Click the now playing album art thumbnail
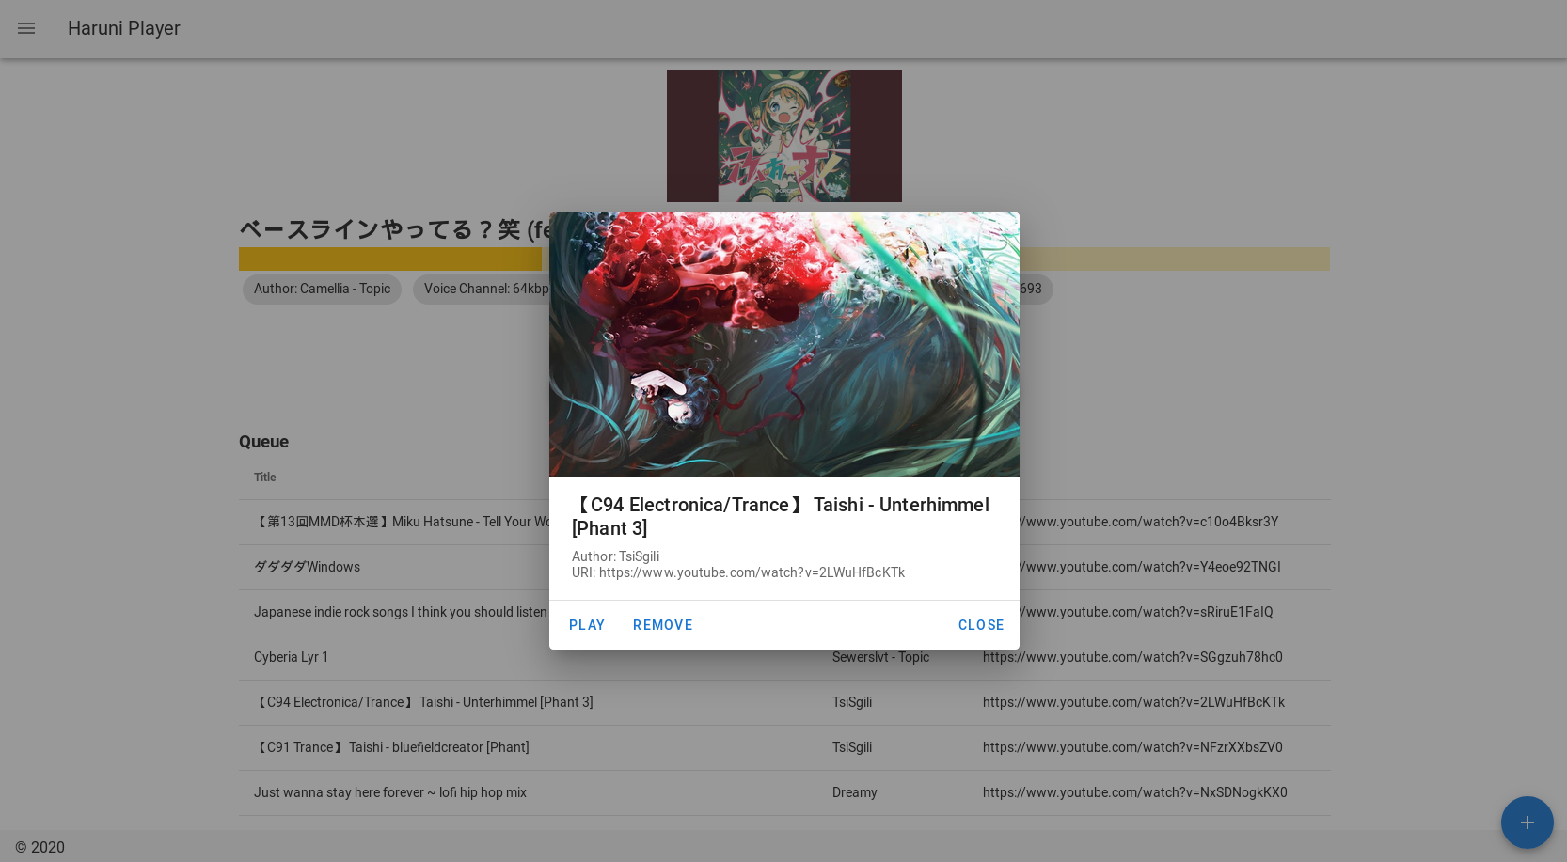This screenshot has width=1567, height=862. tap(783, 135)
